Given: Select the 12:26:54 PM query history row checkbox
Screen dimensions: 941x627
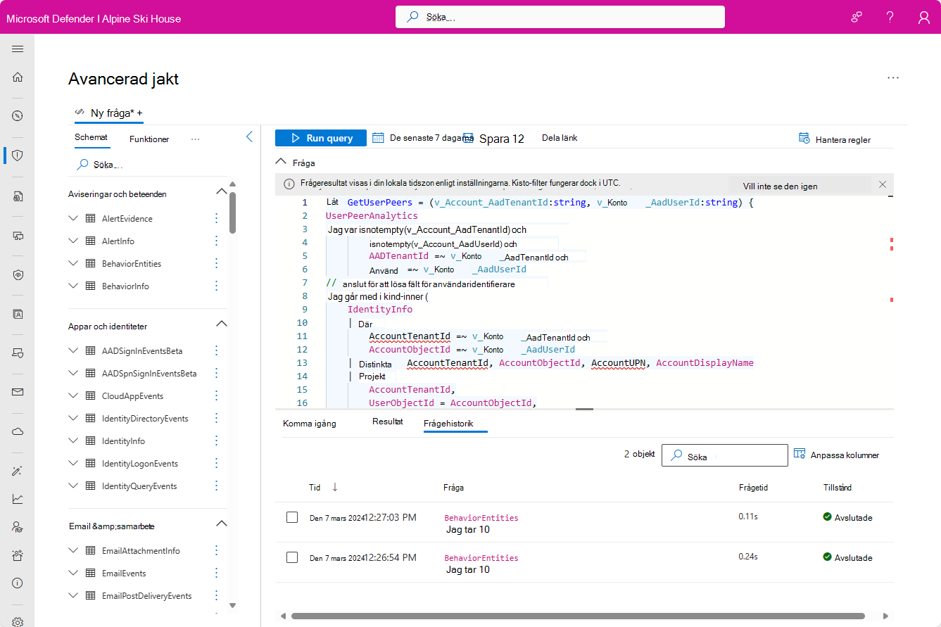Looking at the screenshot, I should 292,557.
